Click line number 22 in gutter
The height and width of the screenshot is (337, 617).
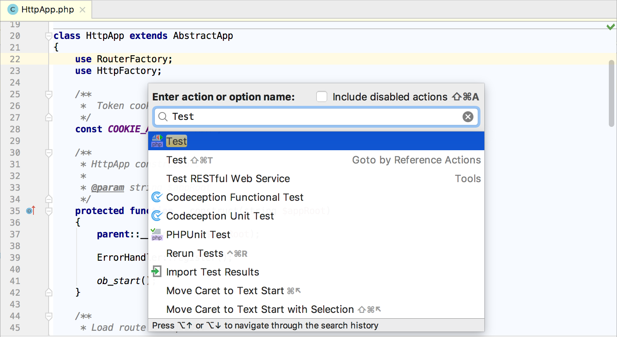click(x=15, y=59)
